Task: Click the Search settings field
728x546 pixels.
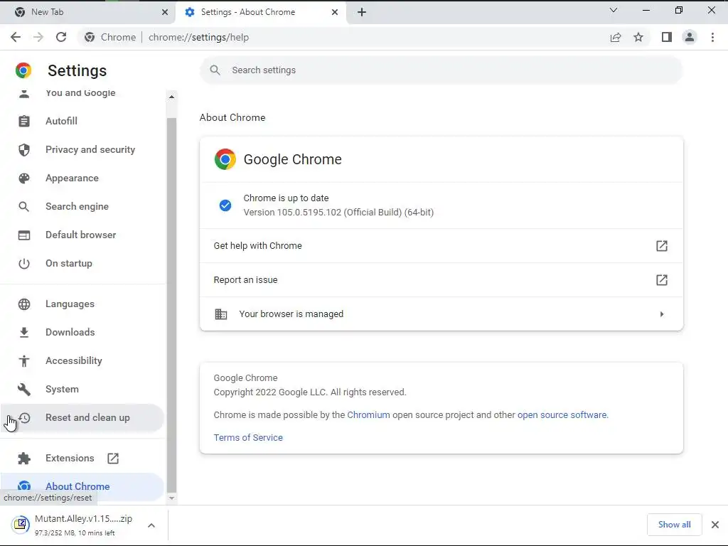Action: (441, 70)
